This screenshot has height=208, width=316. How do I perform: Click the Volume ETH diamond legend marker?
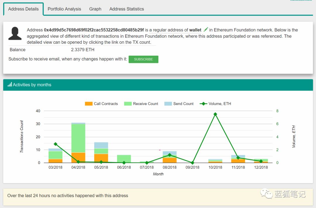[x=203, y=104]
